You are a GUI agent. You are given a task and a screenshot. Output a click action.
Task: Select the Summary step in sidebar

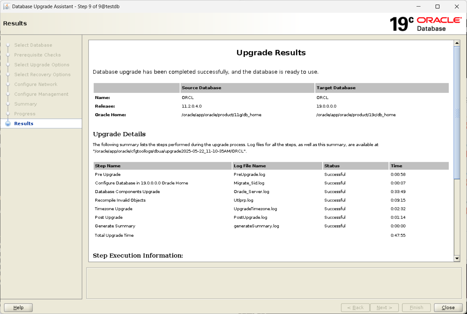pos(25,104)
